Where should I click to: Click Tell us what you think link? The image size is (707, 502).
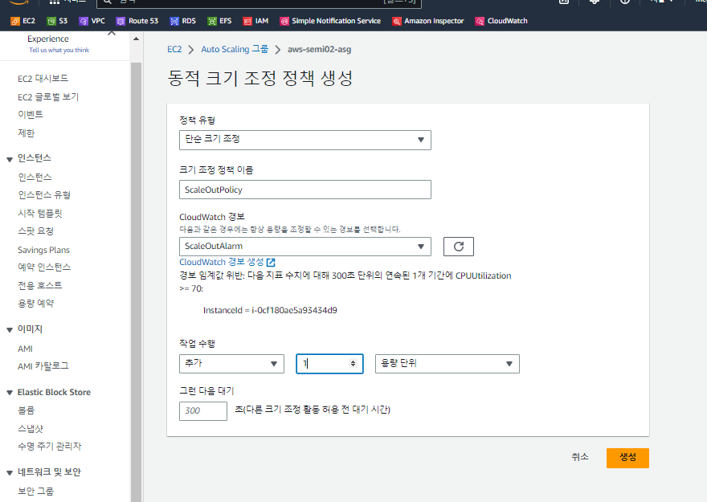pyautogui.click(x=59, y=50)
